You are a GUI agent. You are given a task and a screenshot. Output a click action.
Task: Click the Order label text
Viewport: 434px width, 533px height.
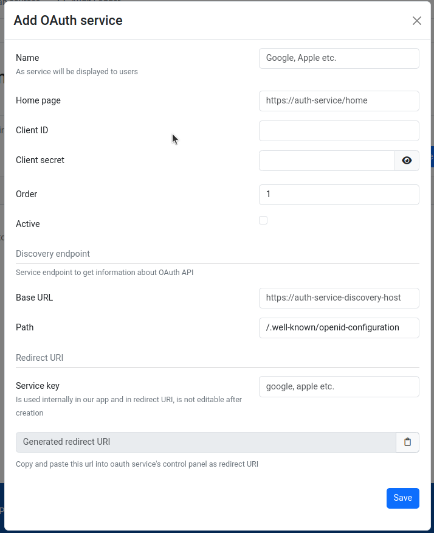[x=27, y=194]
